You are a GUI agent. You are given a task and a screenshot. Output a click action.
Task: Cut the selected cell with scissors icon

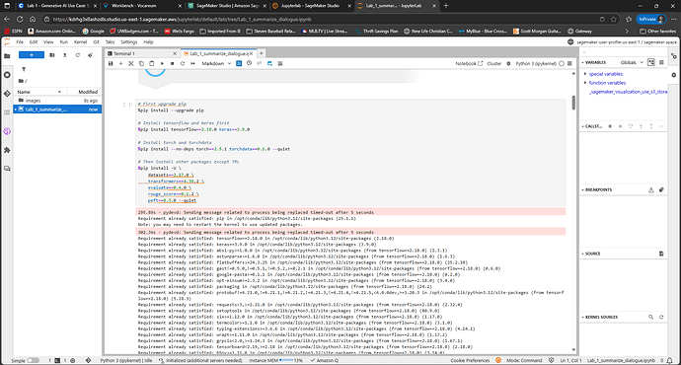click(131, 63)
